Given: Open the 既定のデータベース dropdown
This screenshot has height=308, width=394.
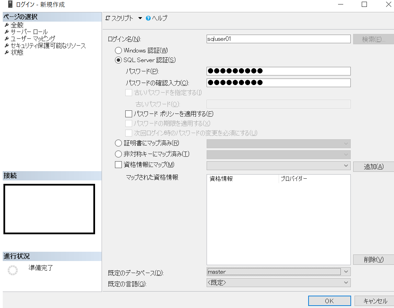Looking at the screenshot, I should pyautogui.click(x=347, y=271).
